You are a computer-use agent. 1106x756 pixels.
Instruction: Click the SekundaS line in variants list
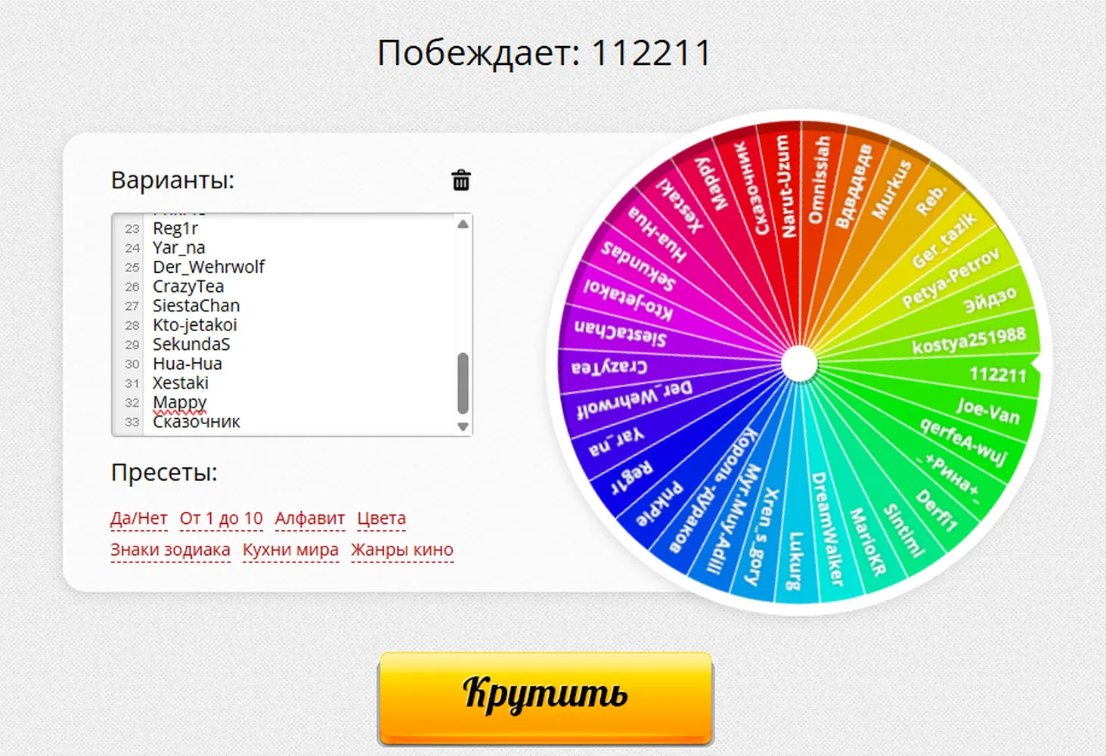(x=191, y=344)
